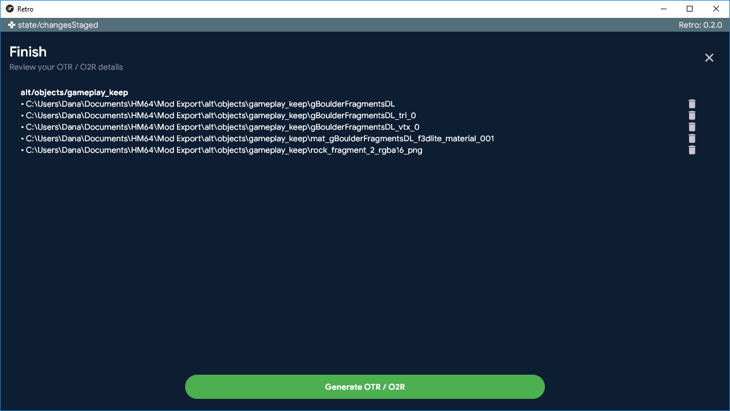Delete the mat_gBoulderFragmentsDL_f3dlite_material_001 entry
The width and height of the screenshot is (730, 411).
click(692, 138)
